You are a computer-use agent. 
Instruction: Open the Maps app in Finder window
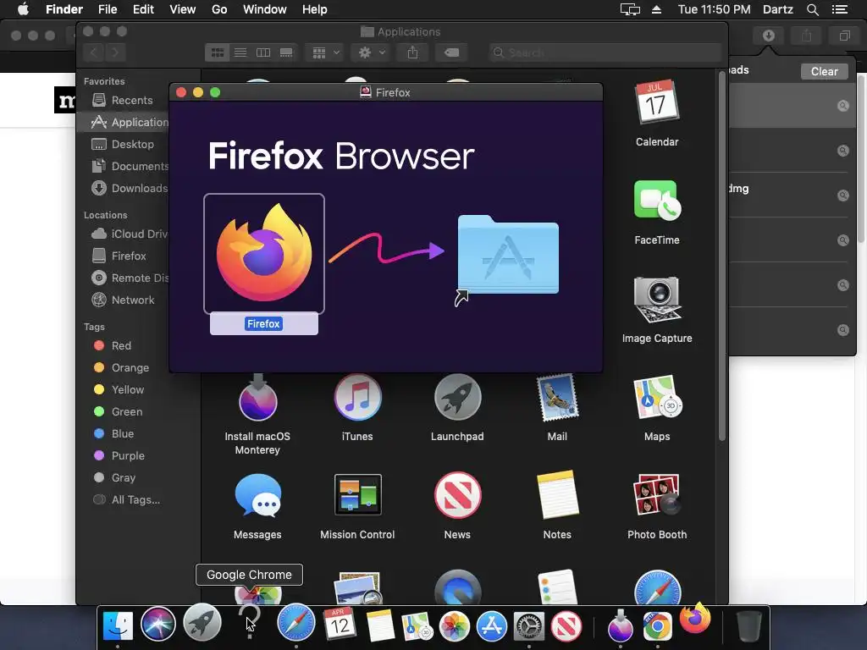pos(657,398)
